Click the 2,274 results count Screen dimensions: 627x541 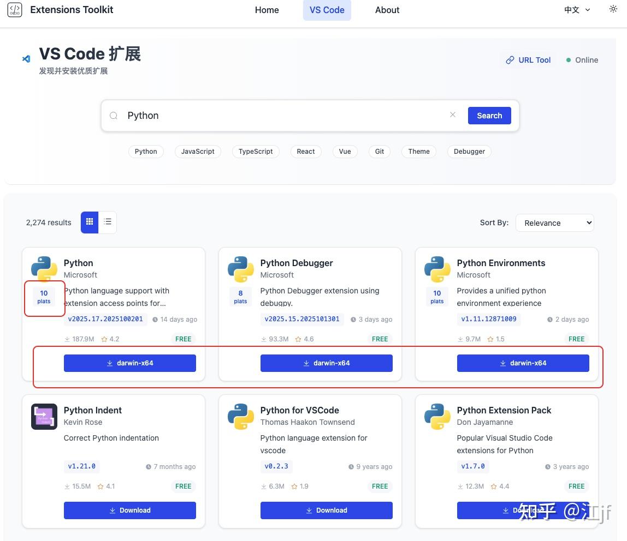[49, 223]
